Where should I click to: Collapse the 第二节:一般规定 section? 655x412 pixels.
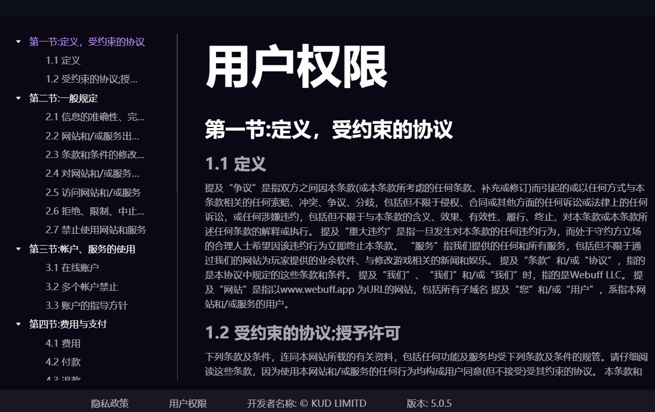pos(18,98)
